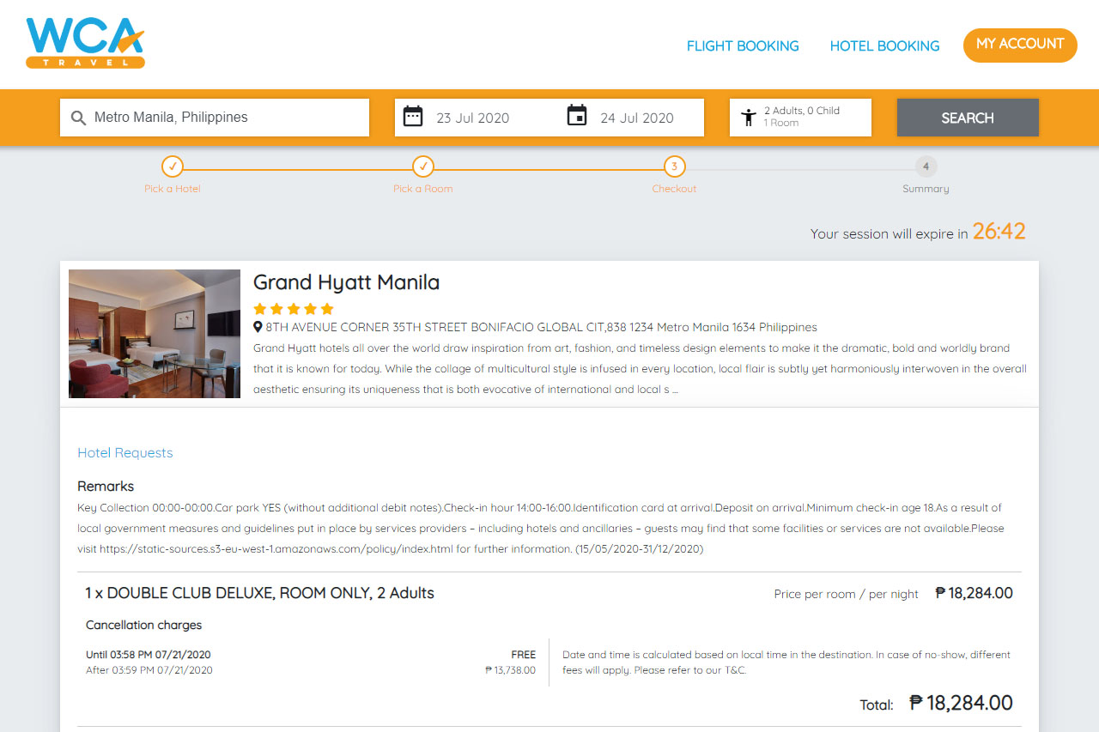The image size is (1099, 732).
Task: Click the search magnifier icon in destination field
Action: point(78,118)
